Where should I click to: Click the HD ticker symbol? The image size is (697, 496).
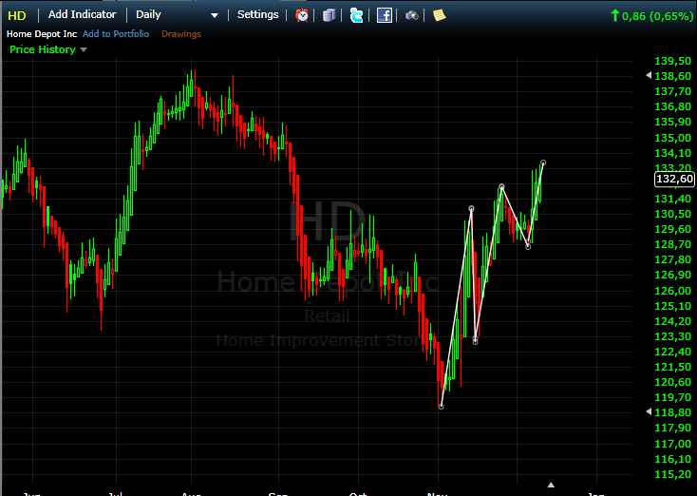point(17,15)
